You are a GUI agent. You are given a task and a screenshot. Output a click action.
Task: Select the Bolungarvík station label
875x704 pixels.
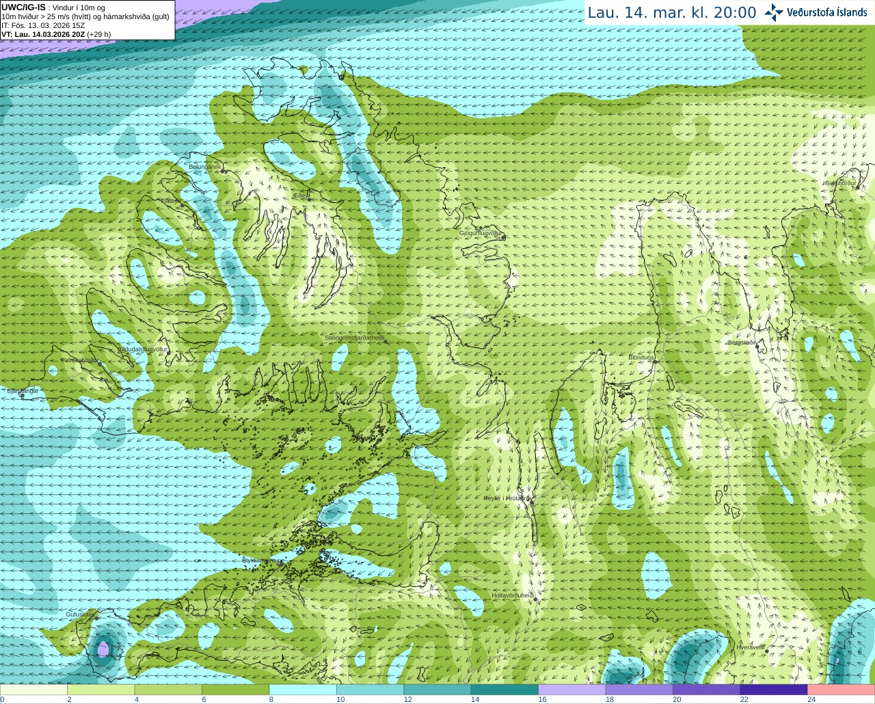click(x=205, y=166)
